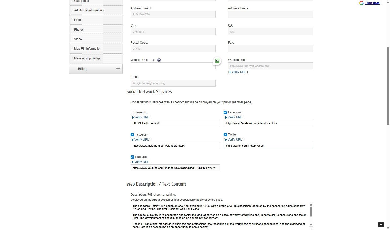This screenshot has width=390, height=230.
Task: Click the Billing section menu icon
Action: click(x=118, y=69)
